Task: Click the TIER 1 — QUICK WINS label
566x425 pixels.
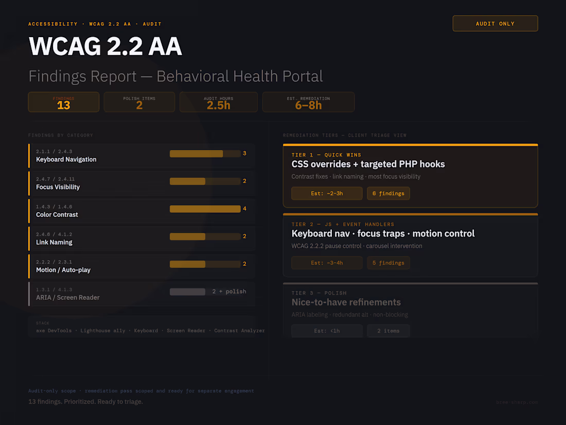Action: tap(326, 155)
